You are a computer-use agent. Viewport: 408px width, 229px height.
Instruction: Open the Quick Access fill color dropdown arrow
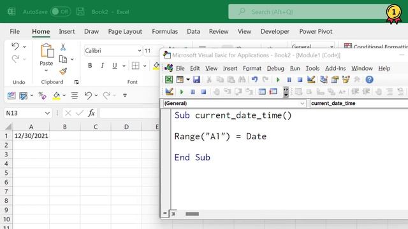click(64, 95)
